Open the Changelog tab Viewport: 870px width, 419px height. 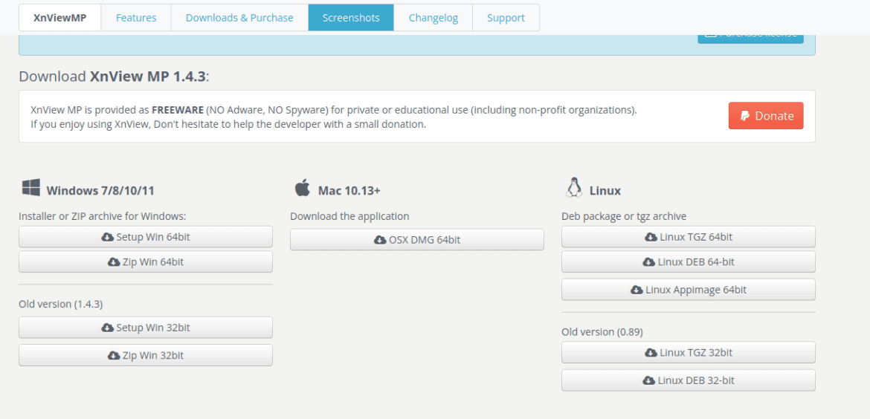coord(433,18)
